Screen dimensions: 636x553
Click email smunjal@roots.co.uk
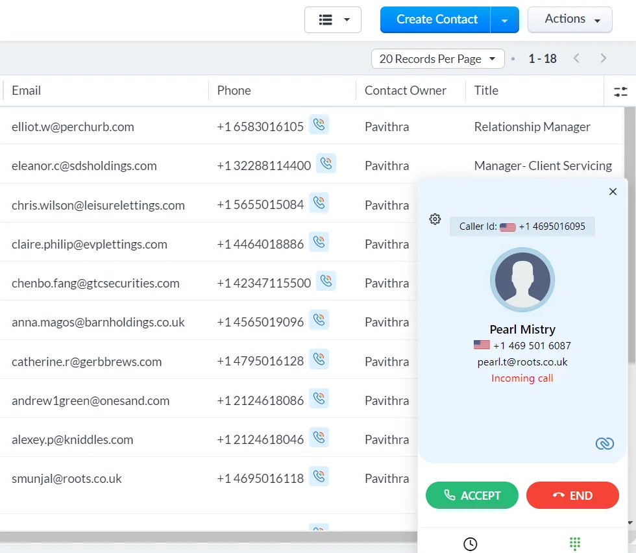click(66, 479)
